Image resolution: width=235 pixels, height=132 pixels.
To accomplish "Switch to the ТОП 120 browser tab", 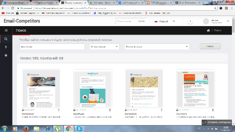I will pyautogui.click(x=159, y=3).
